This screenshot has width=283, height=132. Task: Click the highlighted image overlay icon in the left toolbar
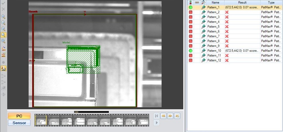[3, 69]
